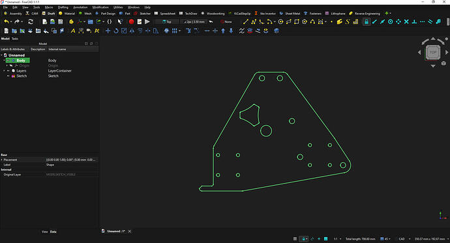
Task: Select the Draft ShapeString tool
Action: pyautogui.click(x=348, y=21)
